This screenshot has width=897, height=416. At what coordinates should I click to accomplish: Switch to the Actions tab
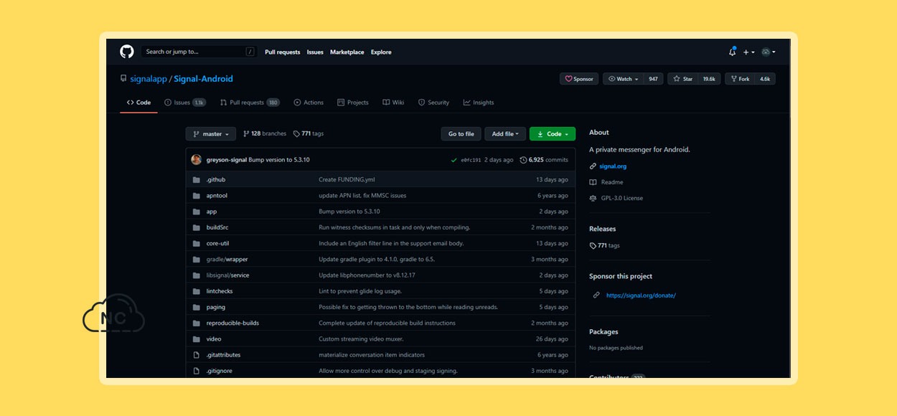coord(309,103)
